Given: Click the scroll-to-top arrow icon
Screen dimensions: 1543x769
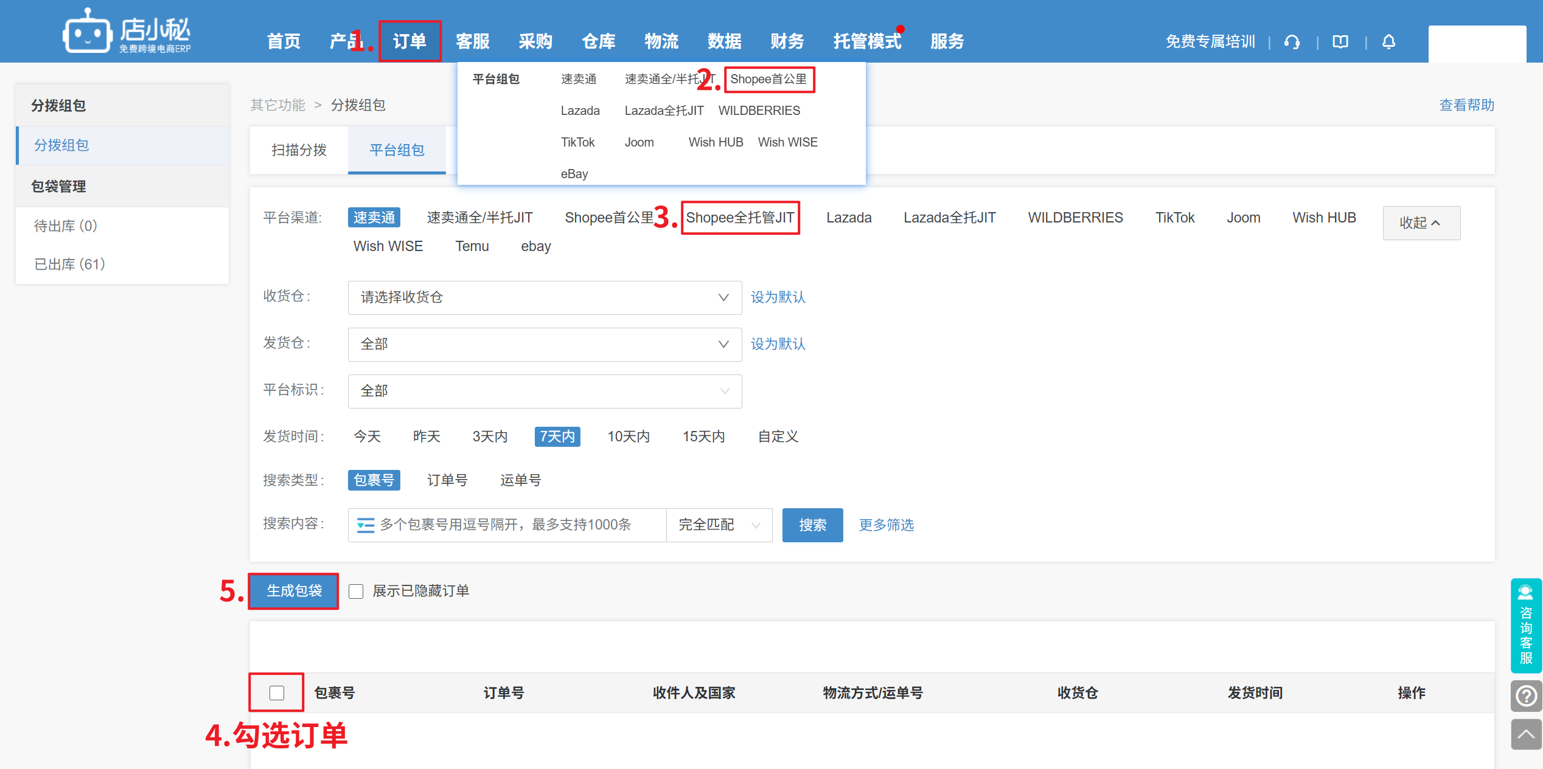Looking at the screenshot, I should pos(1526,734).
